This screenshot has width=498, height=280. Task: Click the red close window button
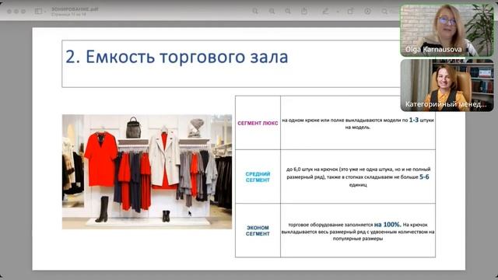(x=9, y=11)
